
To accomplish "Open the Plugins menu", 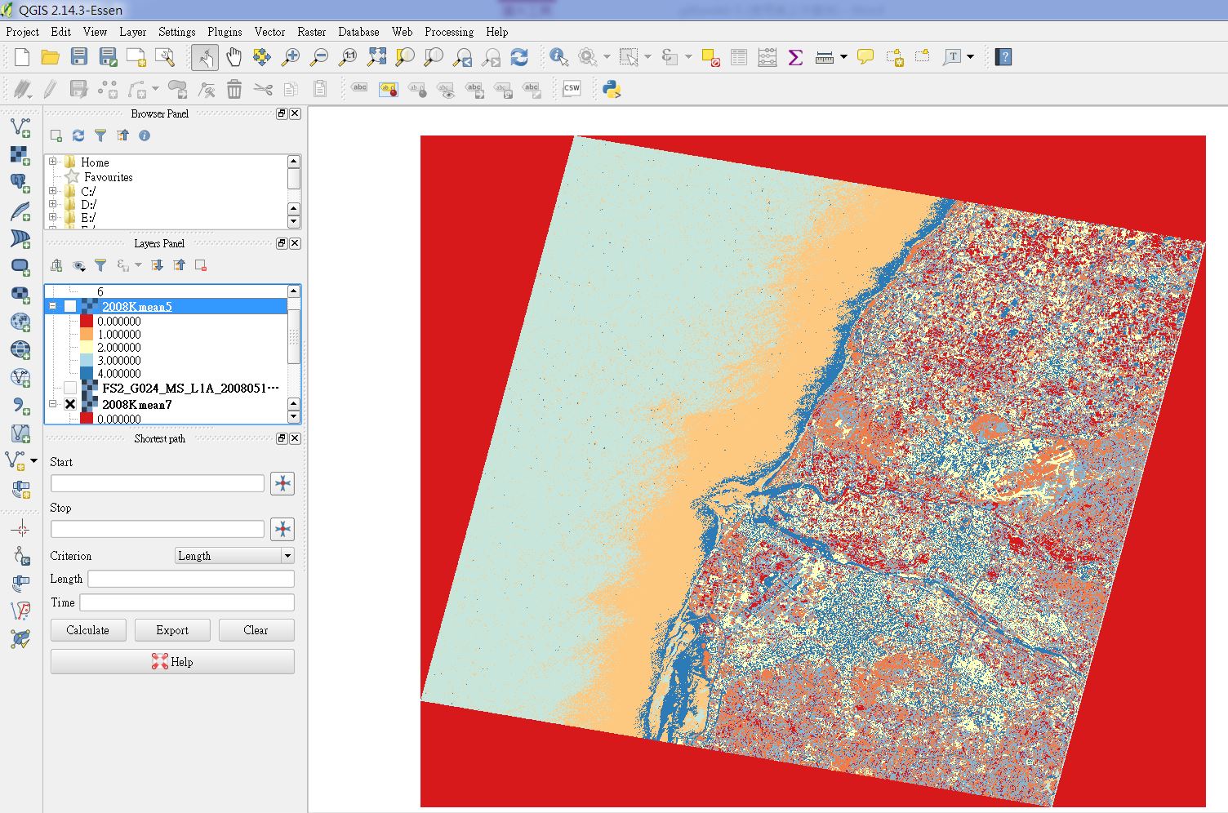I will click(x=225, y=32).
